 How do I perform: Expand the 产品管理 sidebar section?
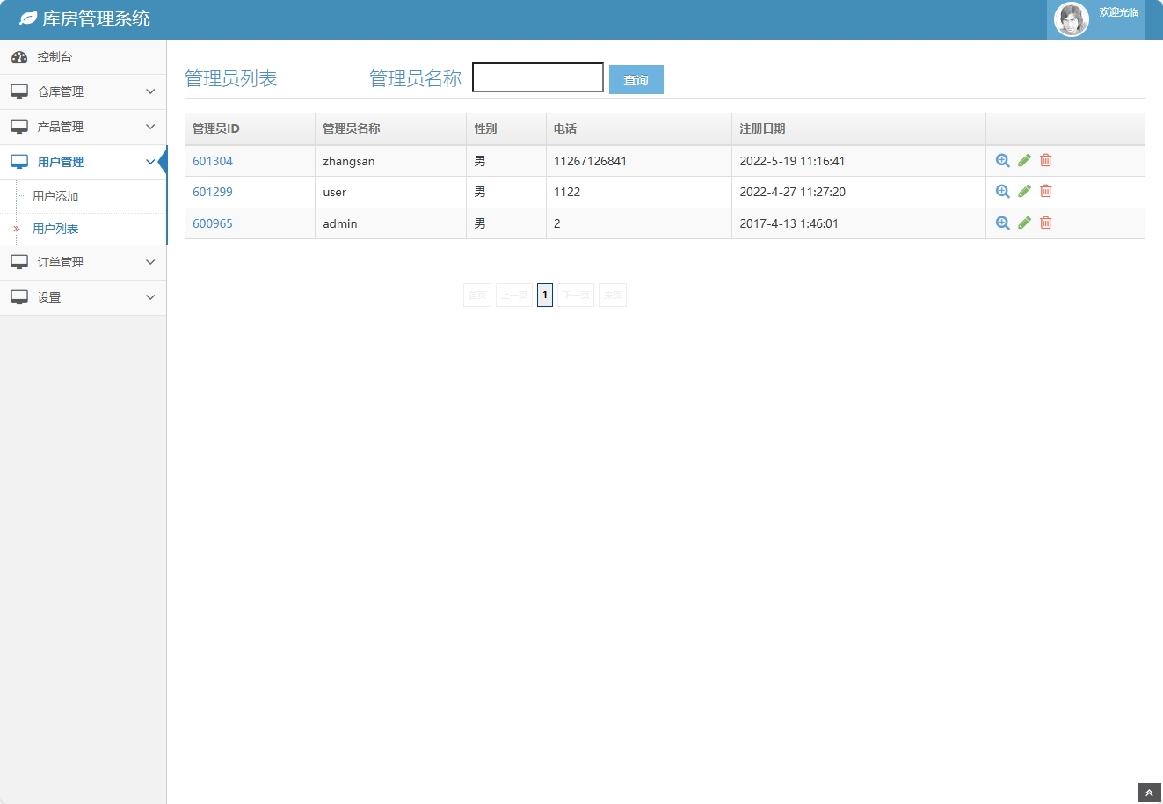tap(84, 127)
